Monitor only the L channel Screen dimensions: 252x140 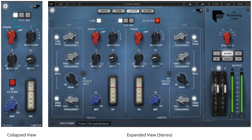[216, 54]
